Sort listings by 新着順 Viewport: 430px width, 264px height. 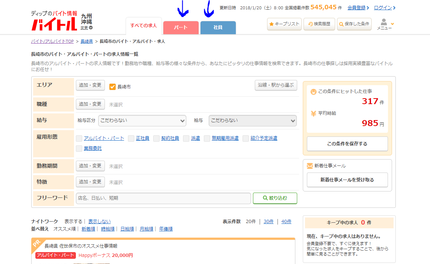(x=88, y=229)
